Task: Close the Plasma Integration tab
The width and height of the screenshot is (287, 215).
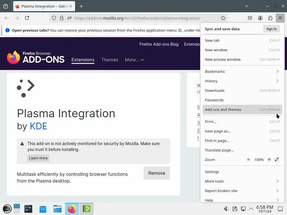Action: click(x=71, y=6)
